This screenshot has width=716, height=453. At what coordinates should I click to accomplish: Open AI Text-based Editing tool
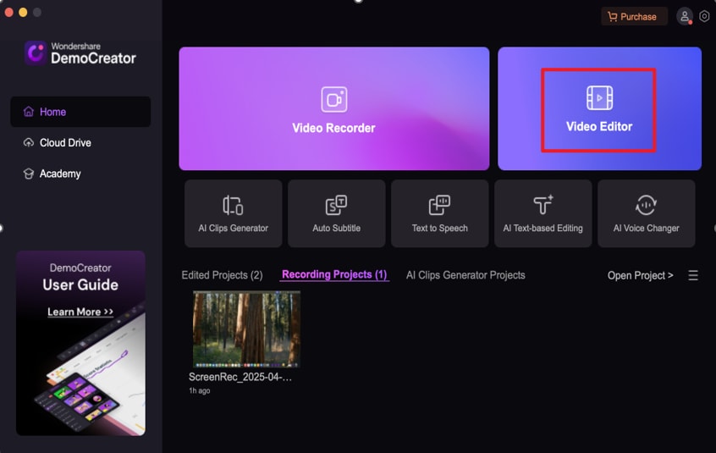pos(543,213)
